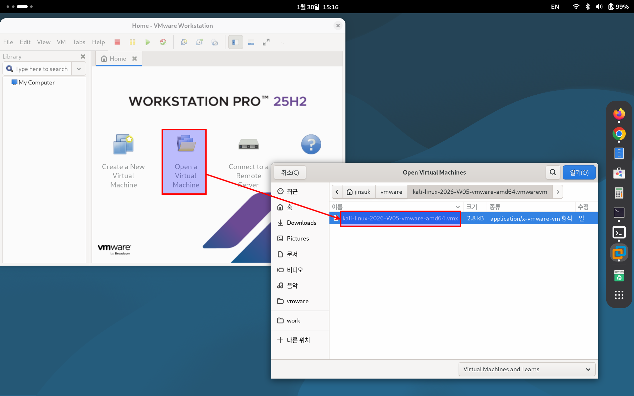
Task: Open the Help menu
Action: (x=98, y=42)
